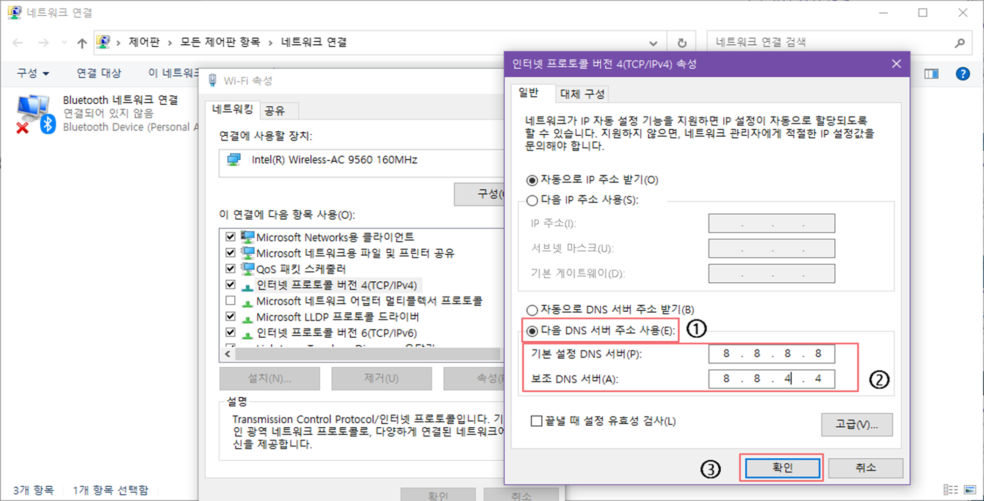
Task: Select the automatic DNS server address radio button
Action: pyautogui.click(x=532, y=310)
